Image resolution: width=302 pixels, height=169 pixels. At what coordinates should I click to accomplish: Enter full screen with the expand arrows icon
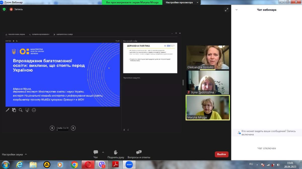226,10
